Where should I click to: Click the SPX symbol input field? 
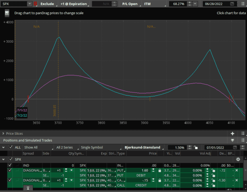click(14, 4)
